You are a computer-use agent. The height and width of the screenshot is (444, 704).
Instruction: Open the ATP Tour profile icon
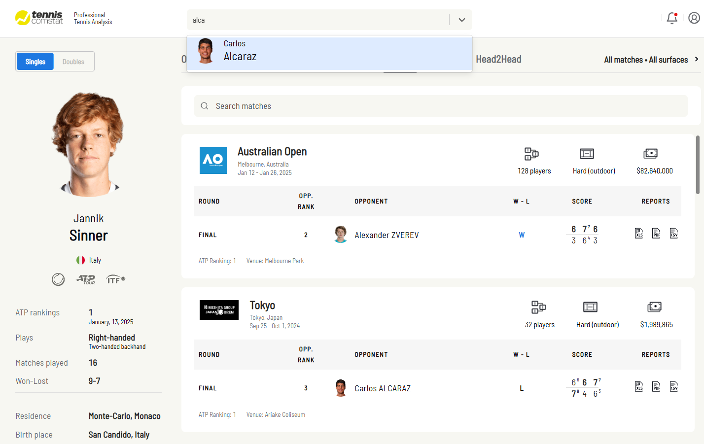click(x=86, y=279)
